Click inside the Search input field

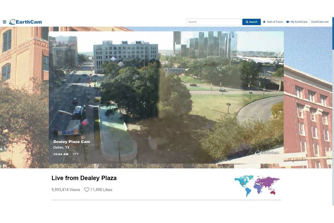(213, 22)
